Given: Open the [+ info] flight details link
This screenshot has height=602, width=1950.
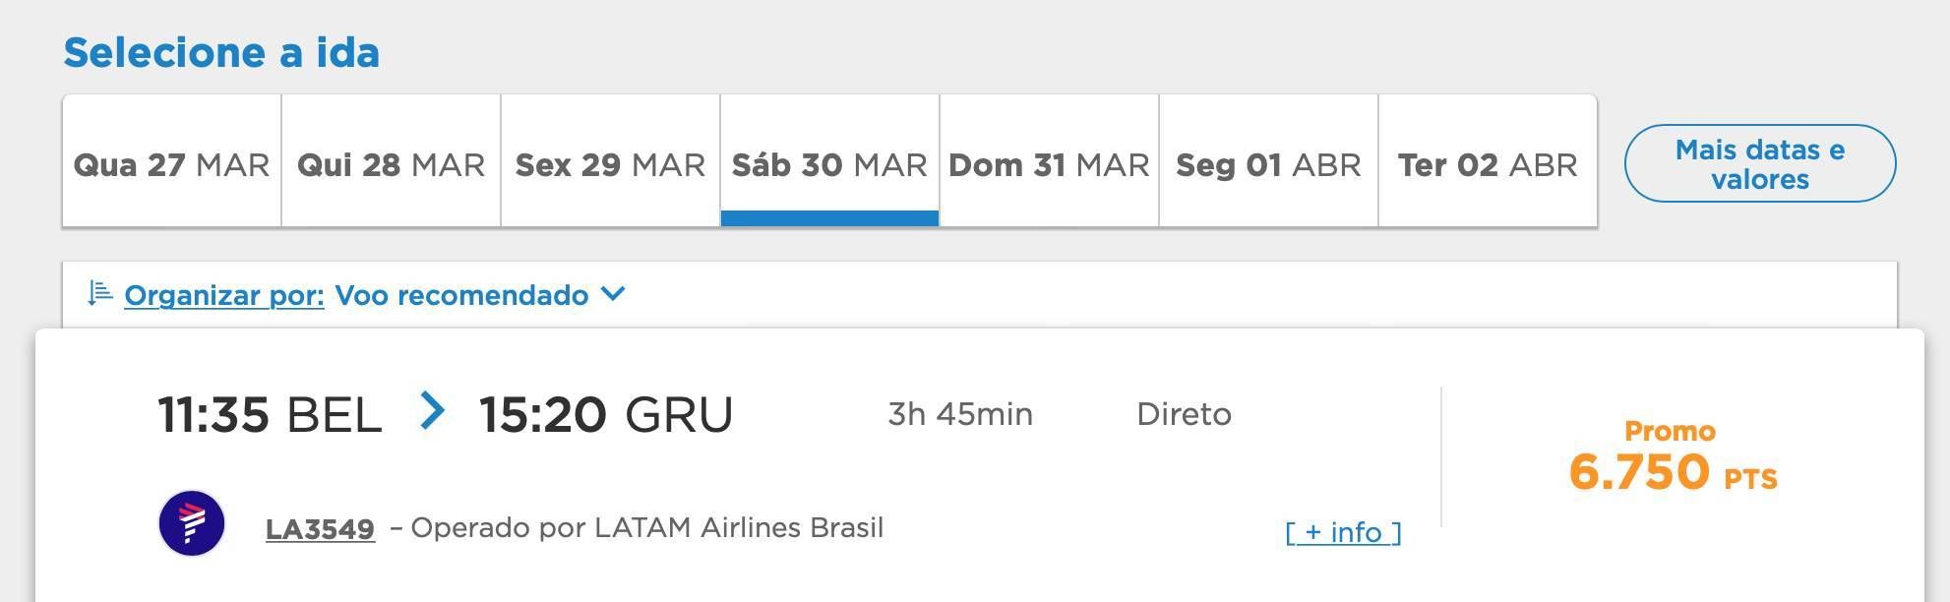Looking at the screenshot, I should 1343,532.
